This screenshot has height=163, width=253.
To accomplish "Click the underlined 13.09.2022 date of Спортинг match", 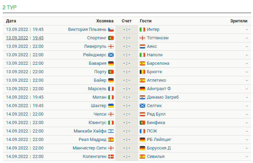I will pos(17,38).
